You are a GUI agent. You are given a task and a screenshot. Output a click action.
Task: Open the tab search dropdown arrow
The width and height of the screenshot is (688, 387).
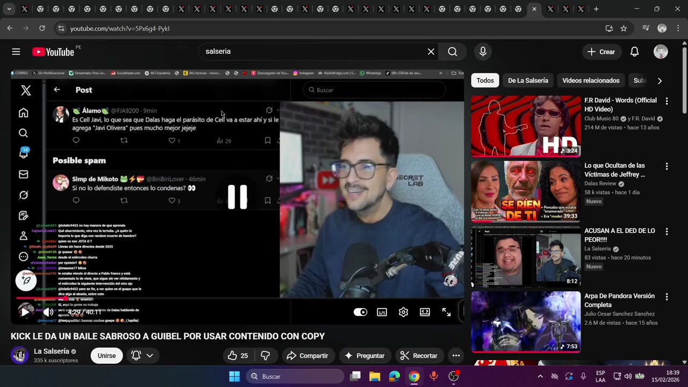coord(9,9)
